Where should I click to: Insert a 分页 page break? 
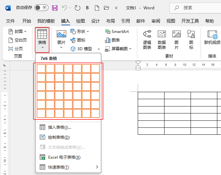(x=15, y=49)
